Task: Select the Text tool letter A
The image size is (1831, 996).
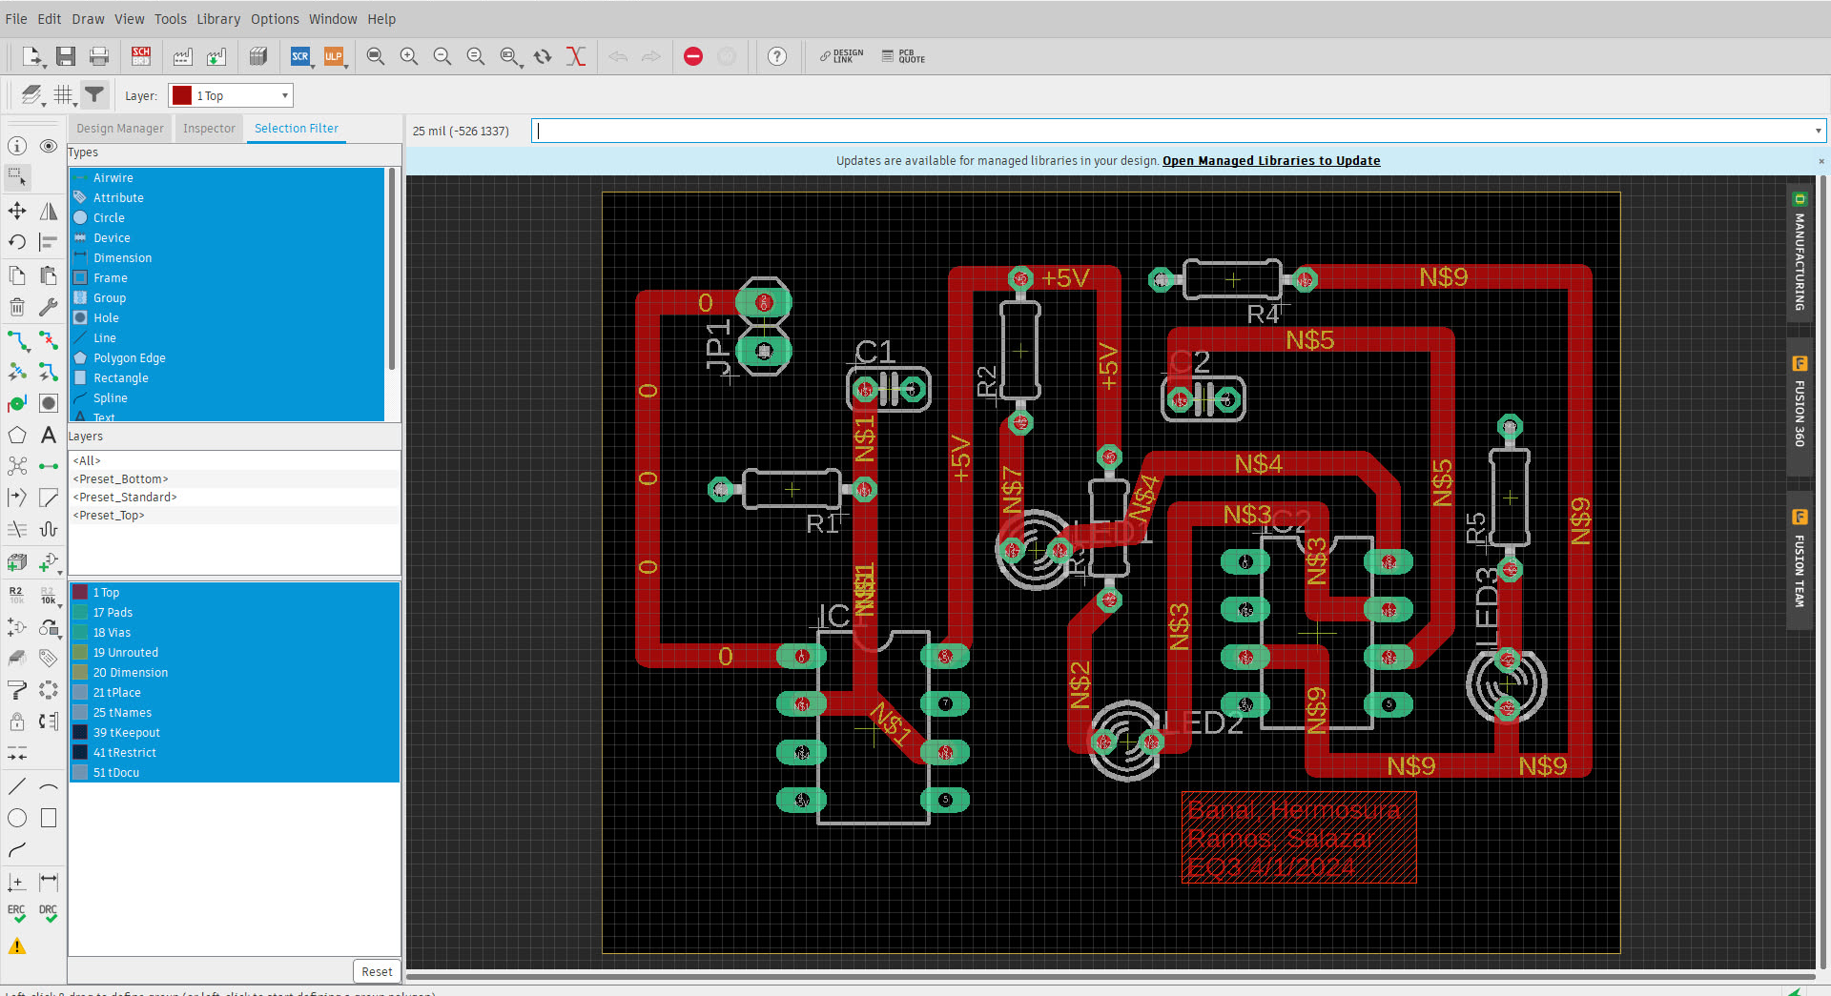Action: (49, 436)
